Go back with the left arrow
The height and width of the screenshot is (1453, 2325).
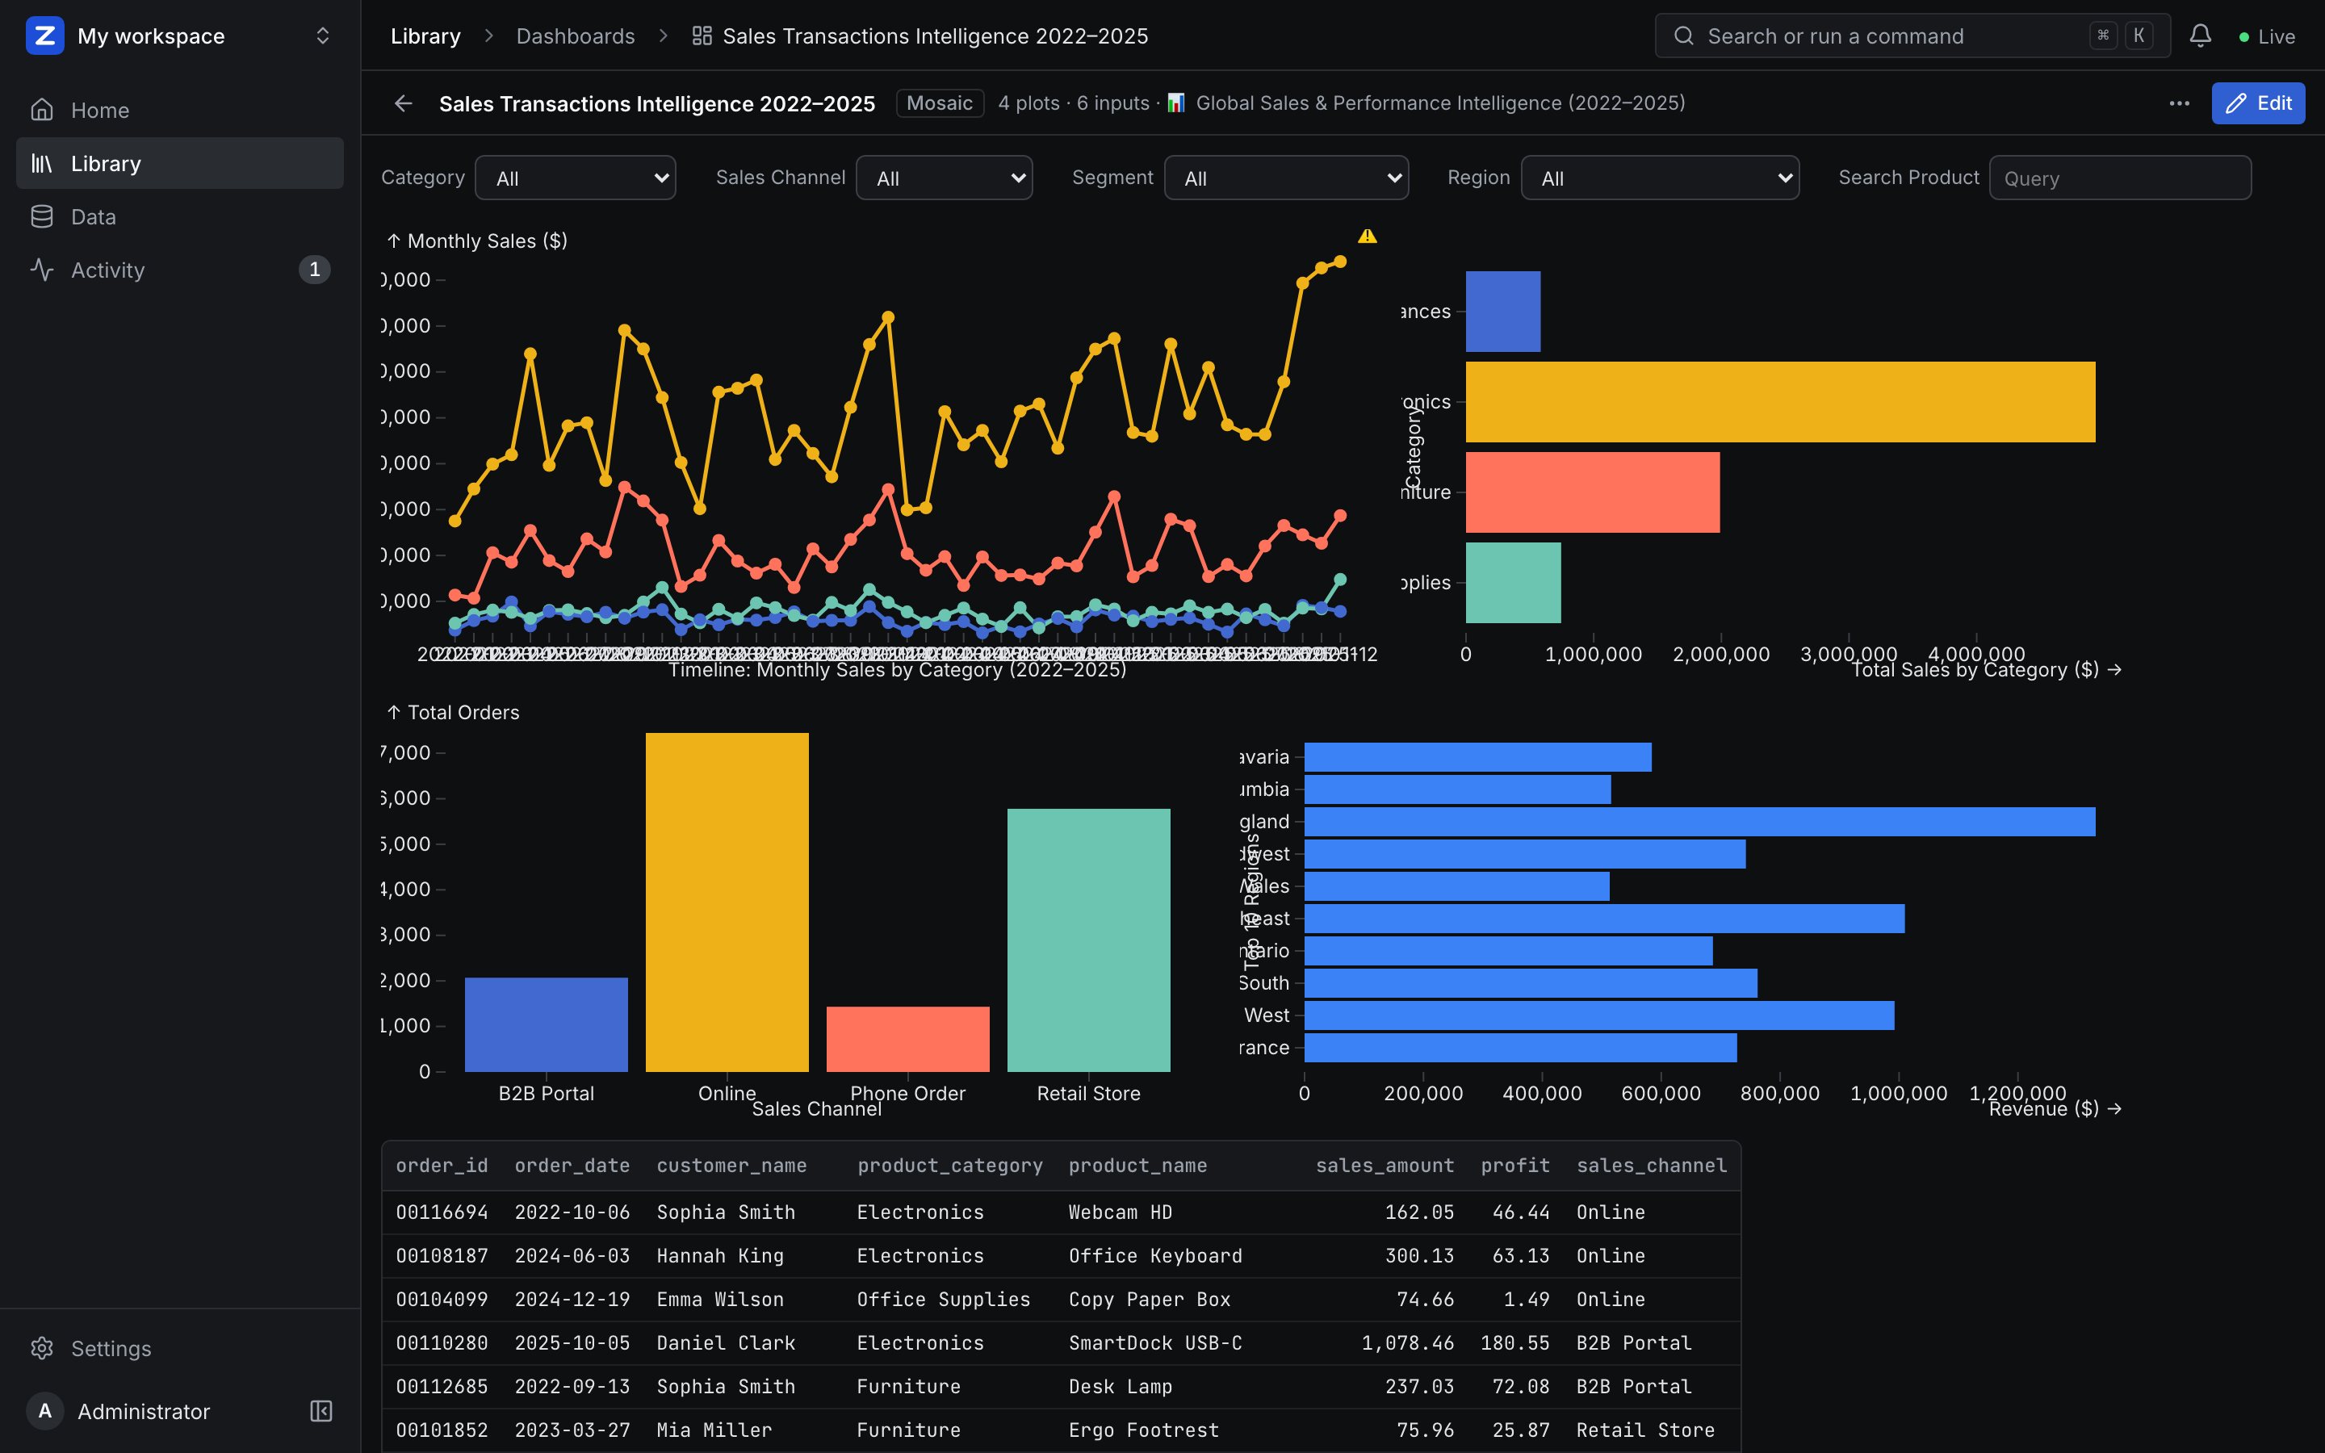coord(404,103)
